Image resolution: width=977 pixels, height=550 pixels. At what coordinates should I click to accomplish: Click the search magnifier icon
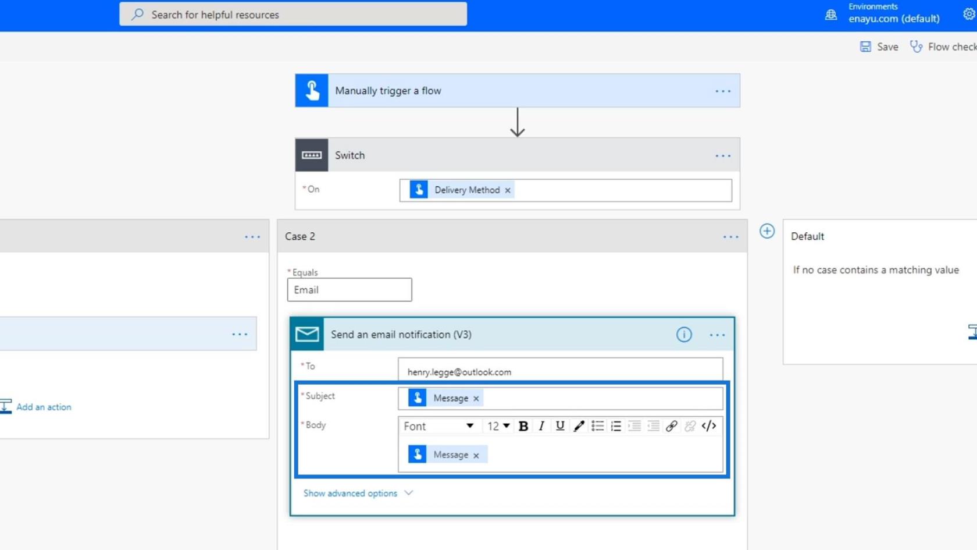coord(137,15)
